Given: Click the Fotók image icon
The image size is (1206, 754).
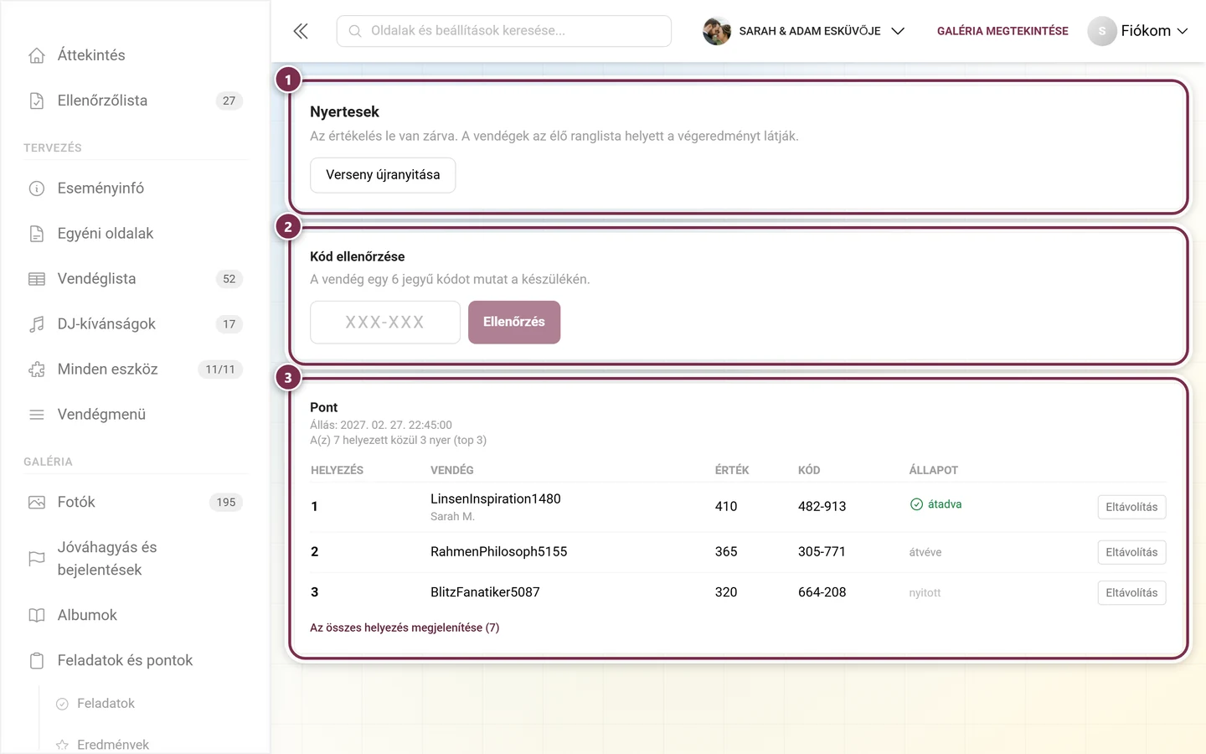Looking at the screenshot, I should pyautogui.click(x=37, y=503).
